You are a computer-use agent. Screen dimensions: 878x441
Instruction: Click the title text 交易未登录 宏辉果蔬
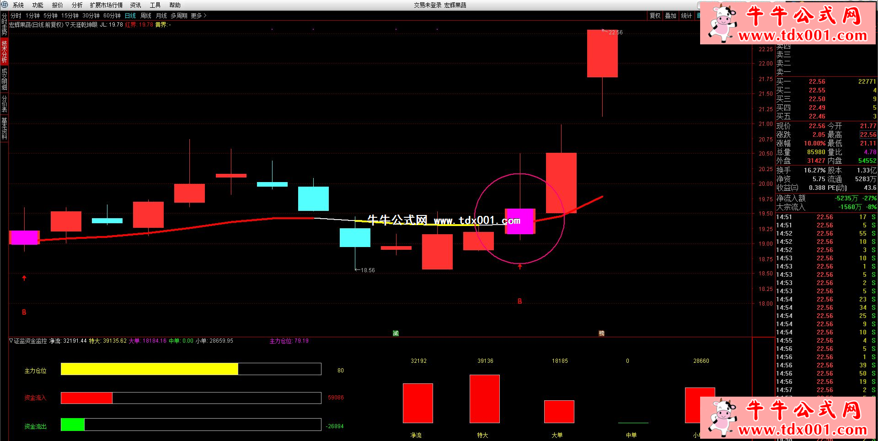coord(440,5)
